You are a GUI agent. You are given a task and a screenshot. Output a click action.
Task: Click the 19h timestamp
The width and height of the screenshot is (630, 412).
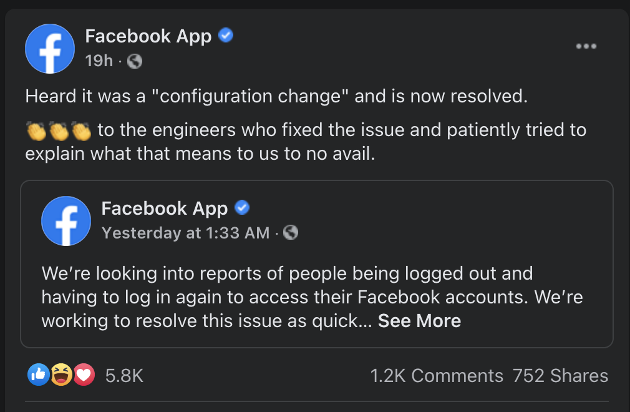99,61
